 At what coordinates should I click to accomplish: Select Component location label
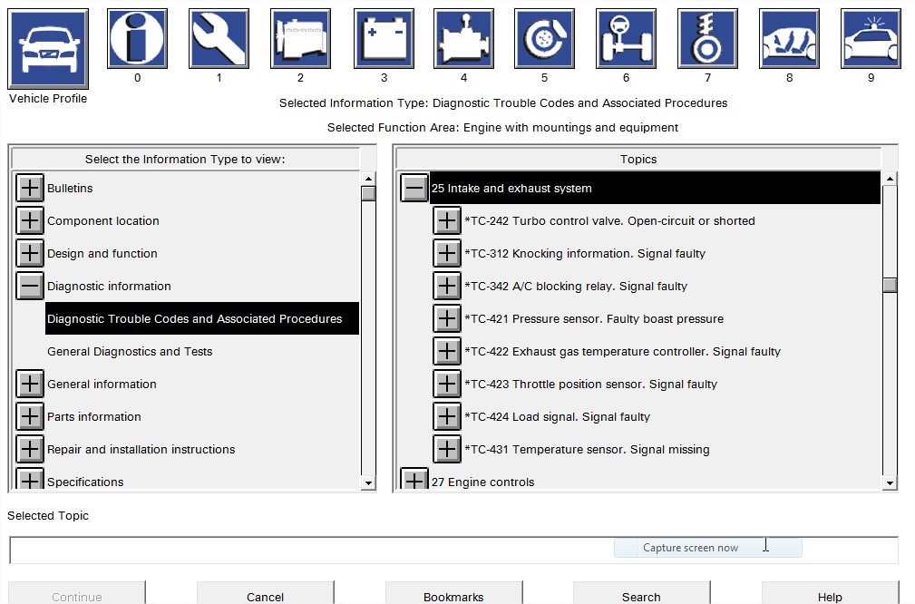pyautogui.click(x=103, y=220)
